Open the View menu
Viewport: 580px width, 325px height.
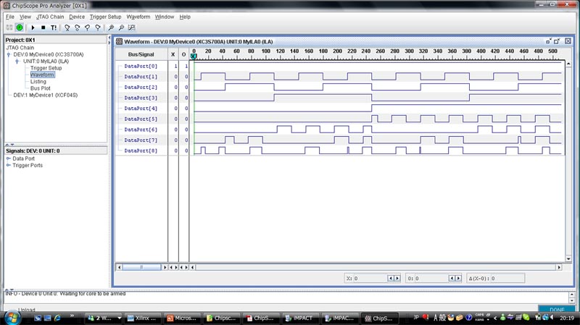pos(25,17)
